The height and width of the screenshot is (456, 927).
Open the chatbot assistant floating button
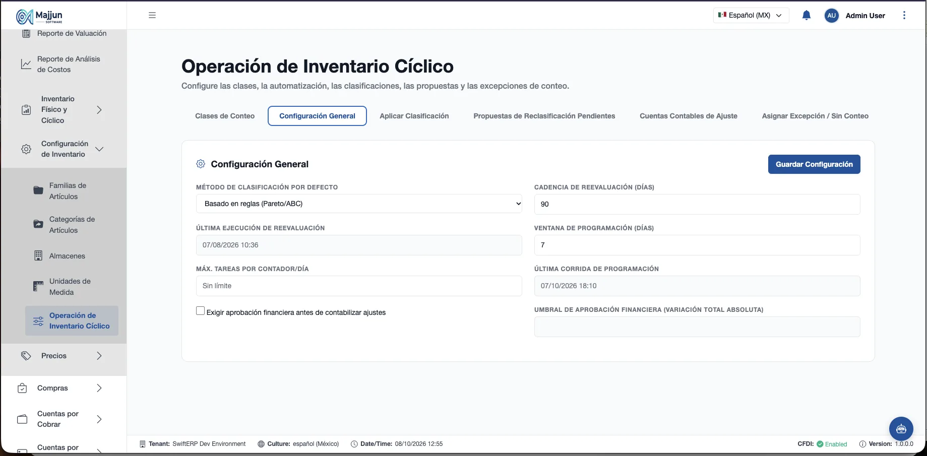(901, 429)
